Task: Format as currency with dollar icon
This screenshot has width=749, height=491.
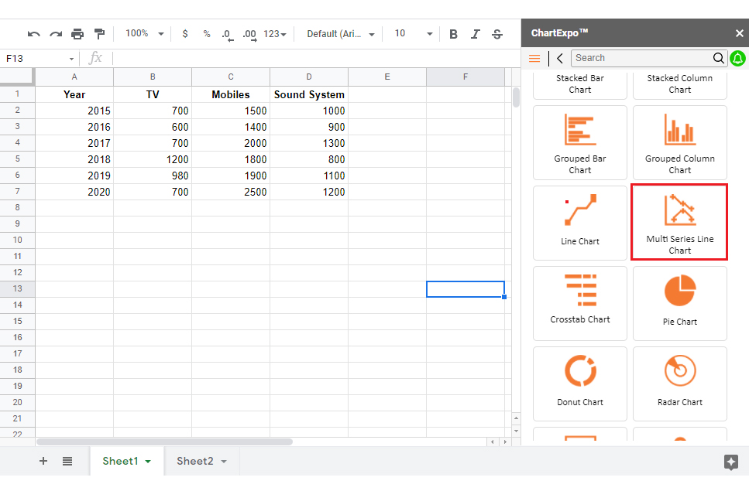Action: coord(185,34)
